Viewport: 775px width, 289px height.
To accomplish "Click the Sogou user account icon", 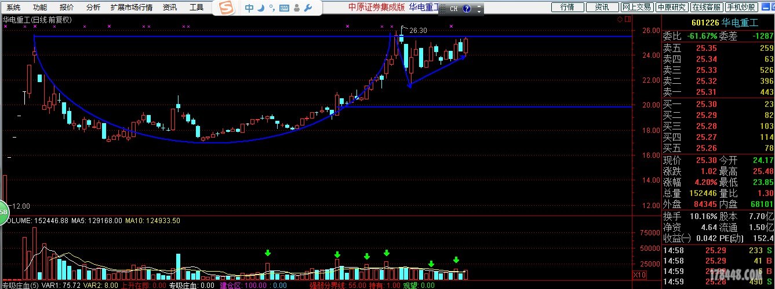I will (297, 8).
